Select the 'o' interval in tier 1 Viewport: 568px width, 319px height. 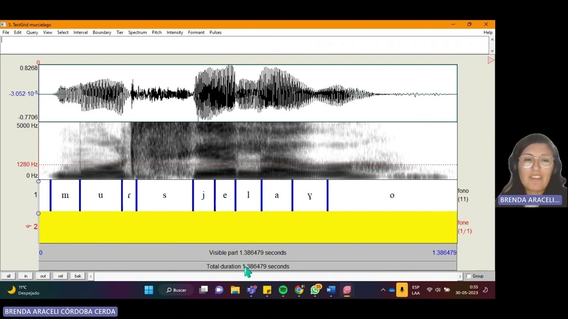point(392,195)
